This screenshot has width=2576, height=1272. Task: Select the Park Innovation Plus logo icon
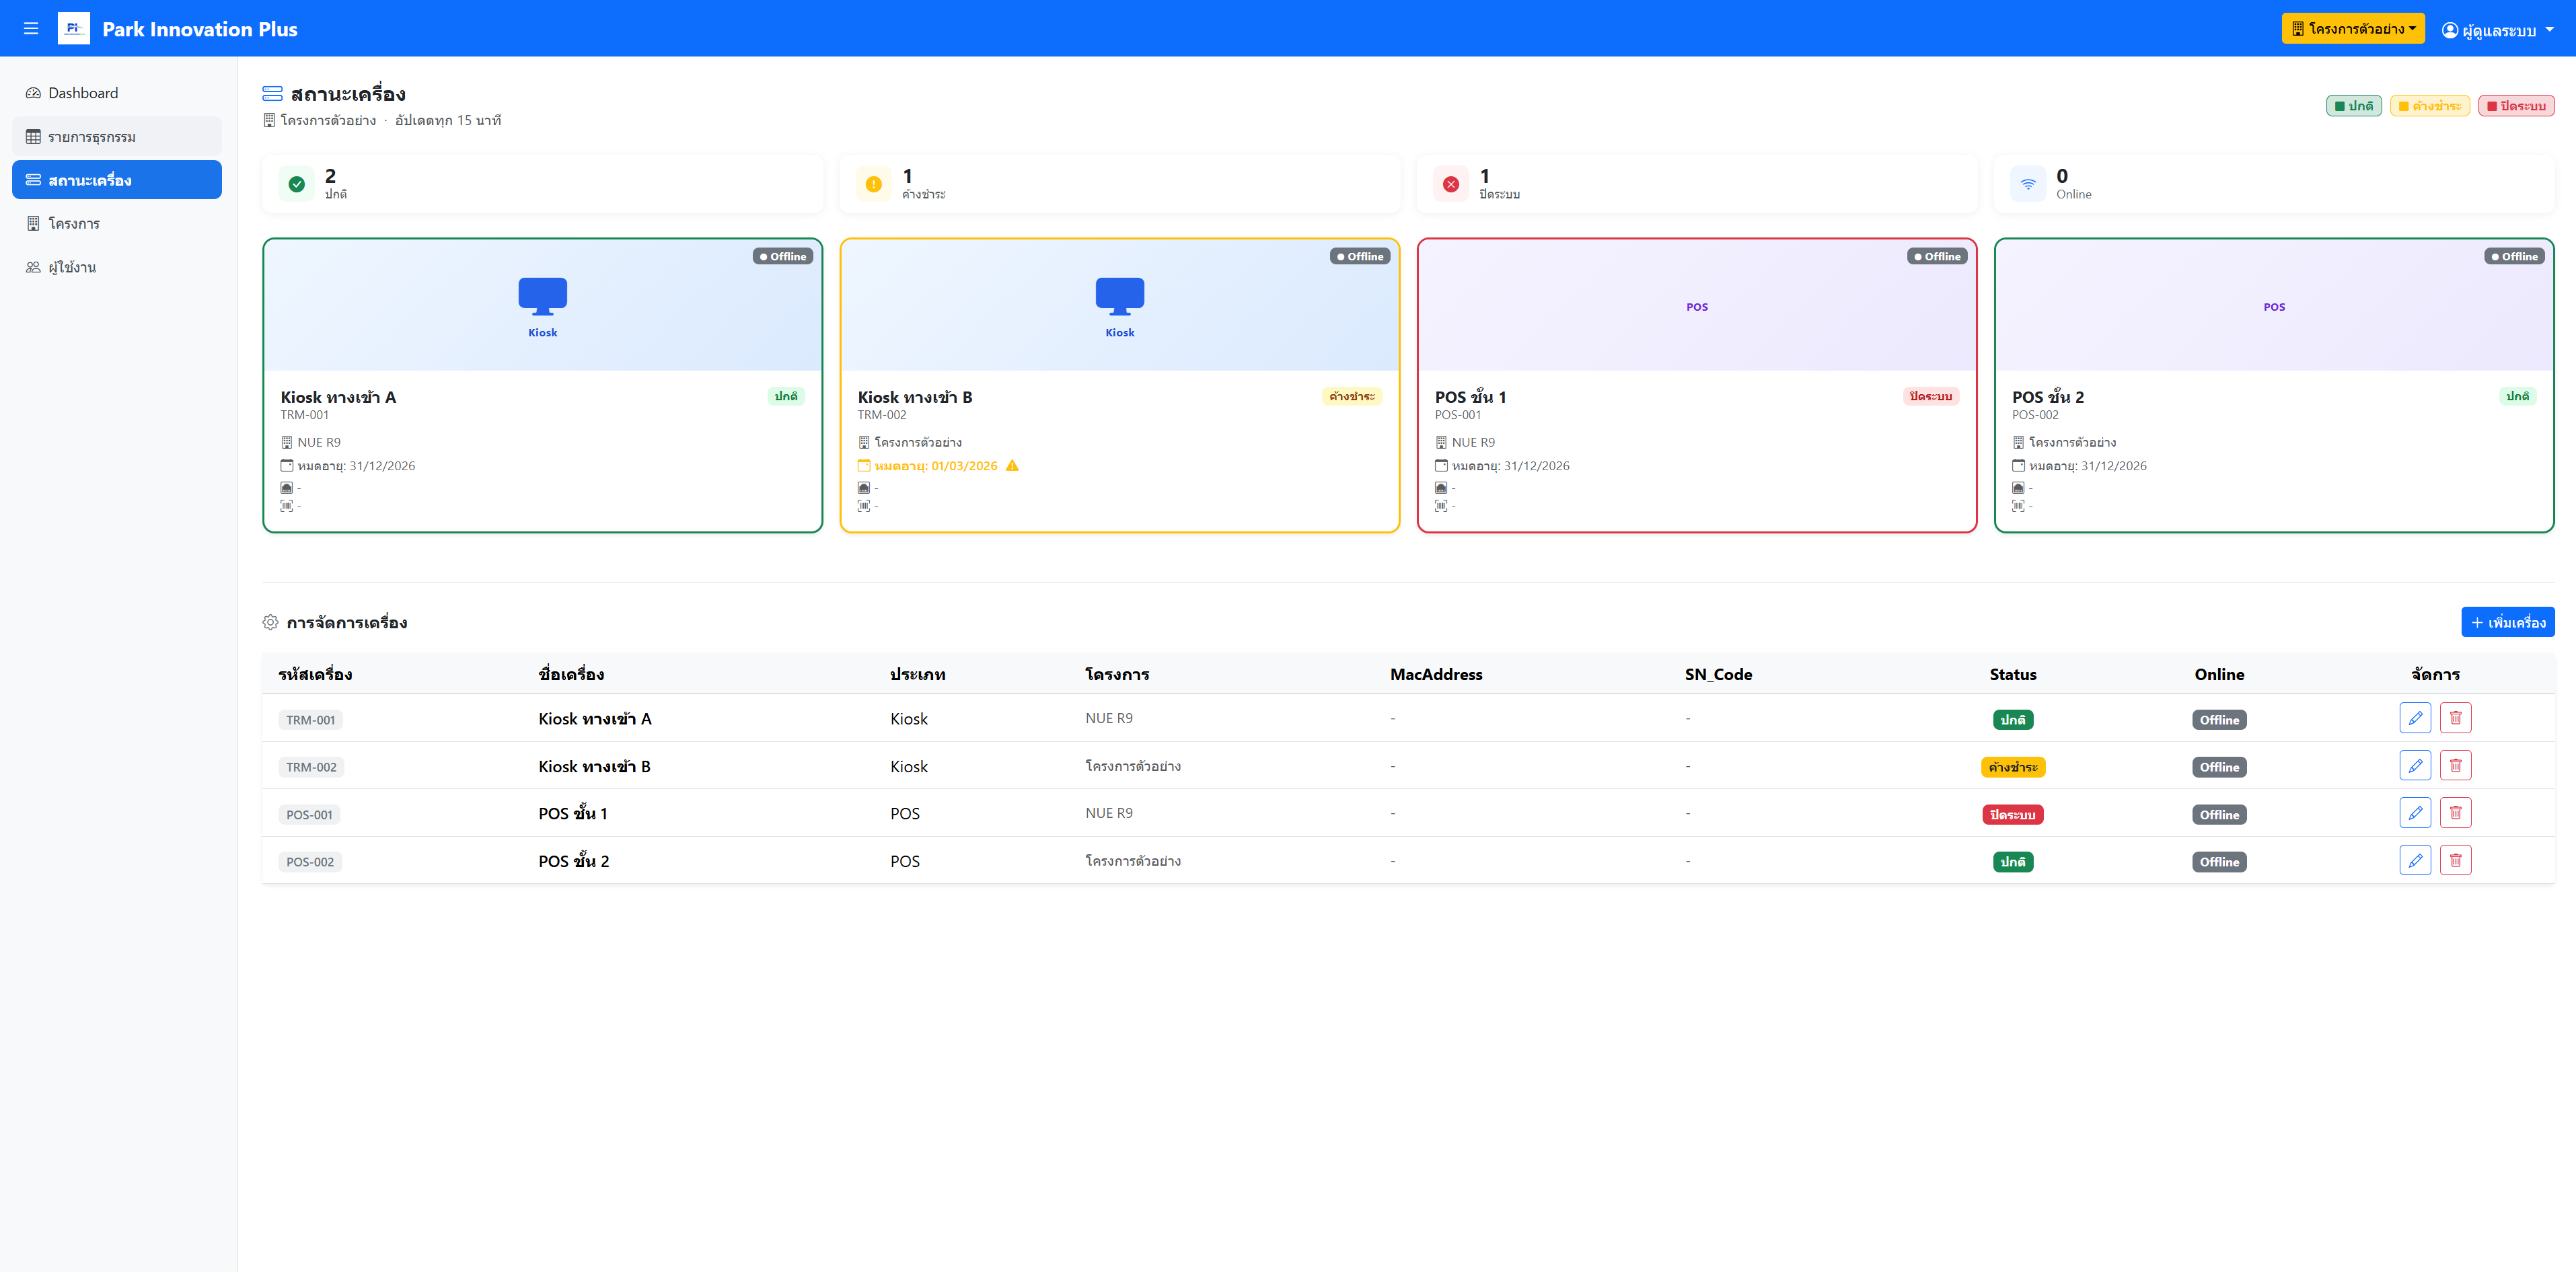(x=72, y=28)
